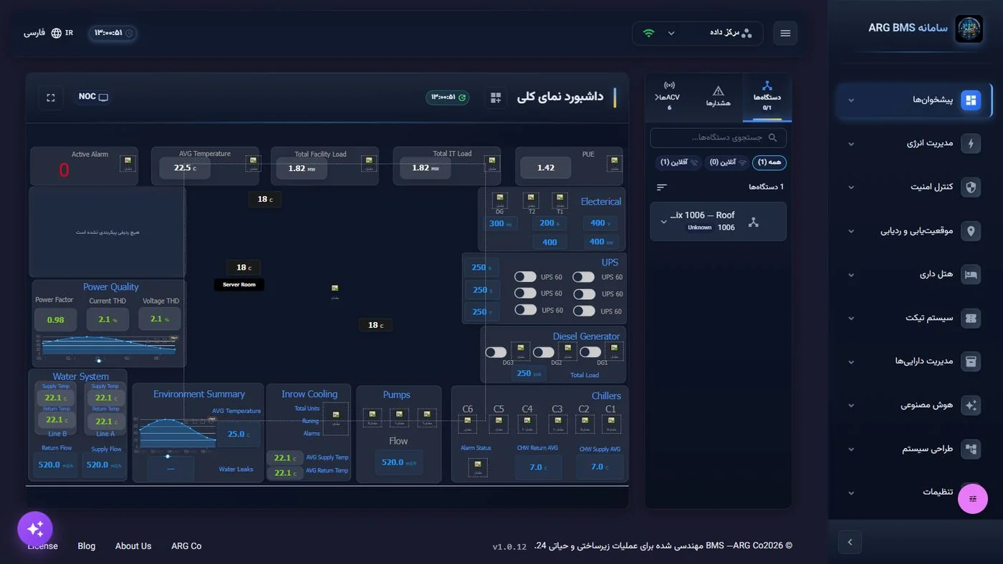Click the archive icon for مدیریت دارایی‌ها

(x=971, y=361)
